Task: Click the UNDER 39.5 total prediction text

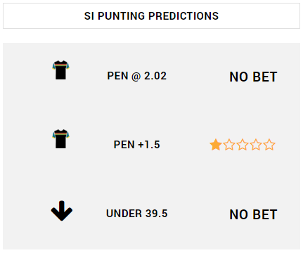Action: click(x=137, y=214)
